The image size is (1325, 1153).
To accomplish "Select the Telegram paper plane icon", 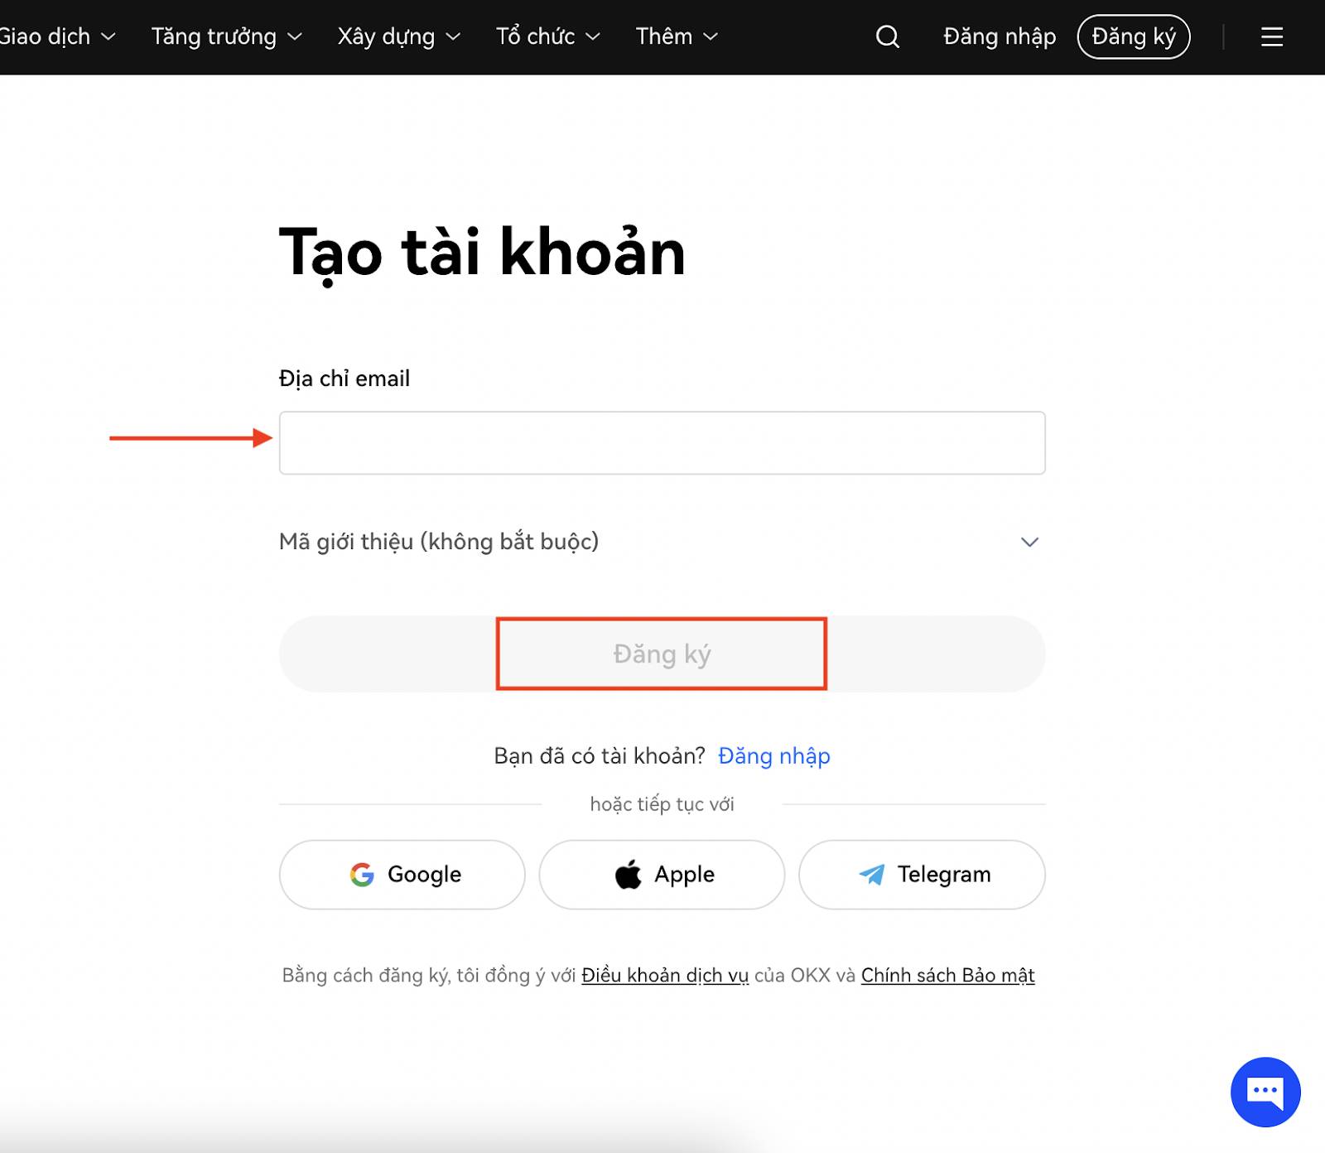I will [870, 874].
